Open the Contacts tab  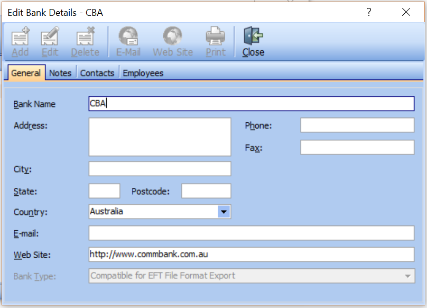pyautogui.click(x=97, y=73)
